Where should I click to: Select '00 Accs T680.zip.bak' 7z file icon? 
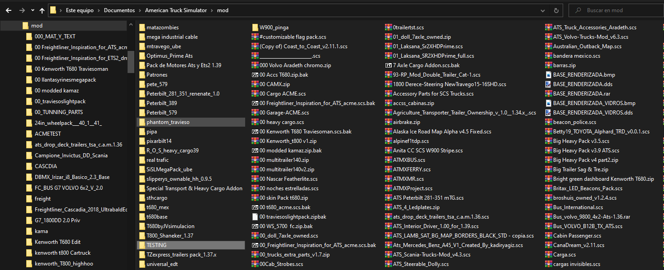255,75
